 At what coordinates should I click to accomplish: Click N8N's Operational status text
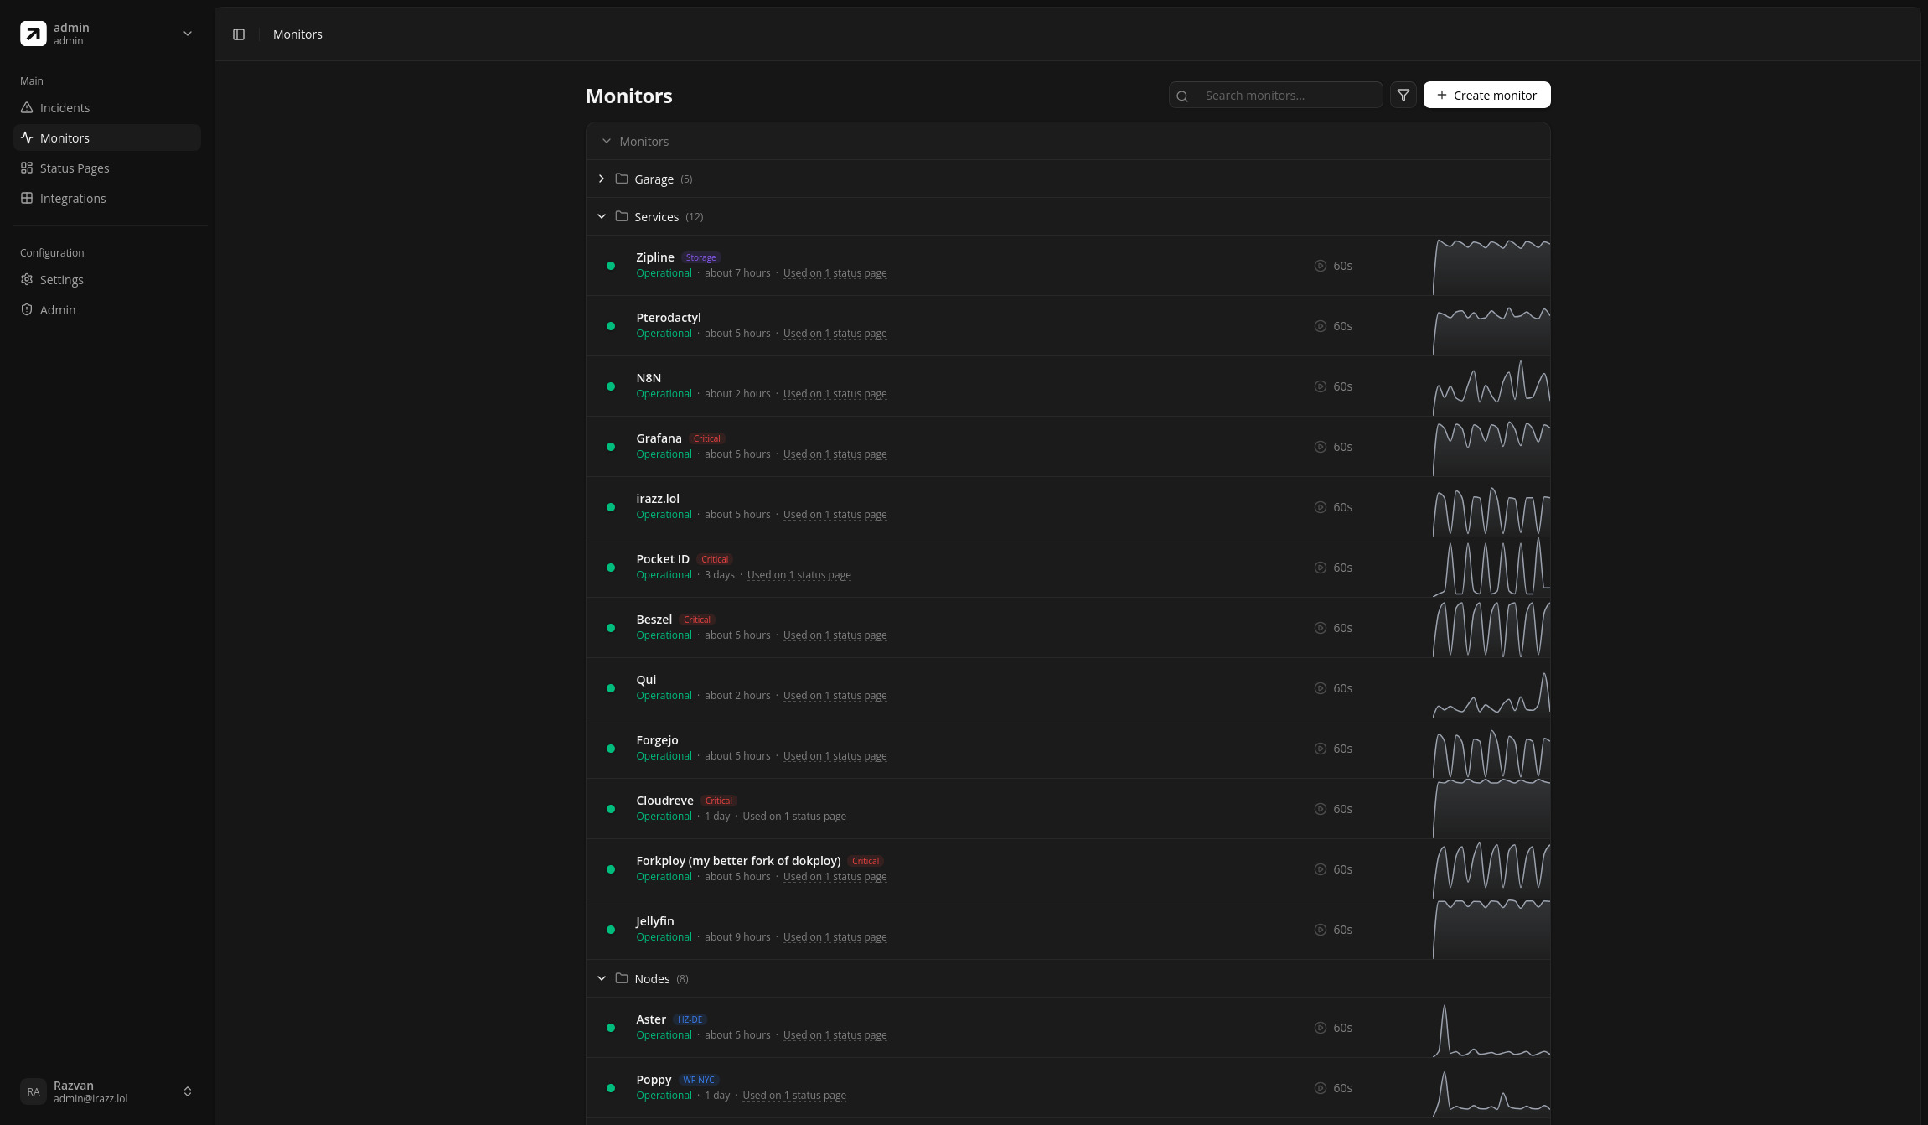(x=664, y=394)
